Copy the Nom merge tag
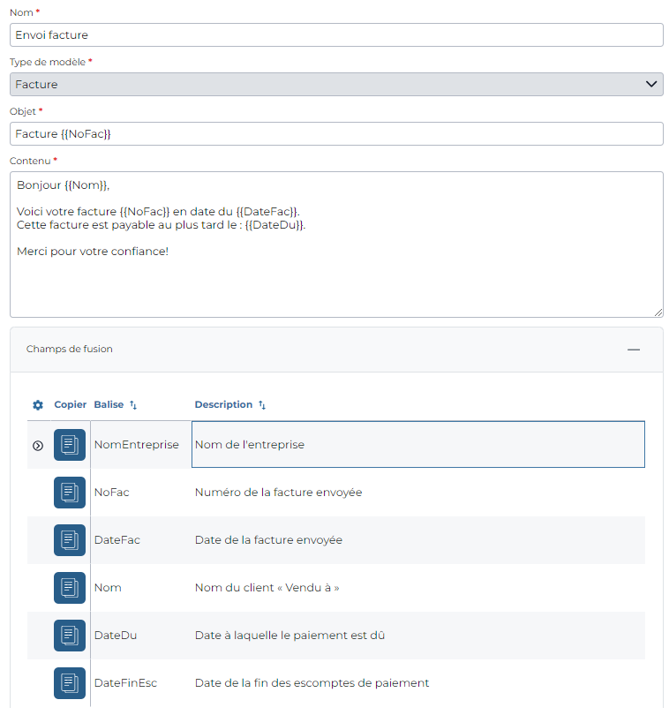The image size is (669, 715). [70, 588]
